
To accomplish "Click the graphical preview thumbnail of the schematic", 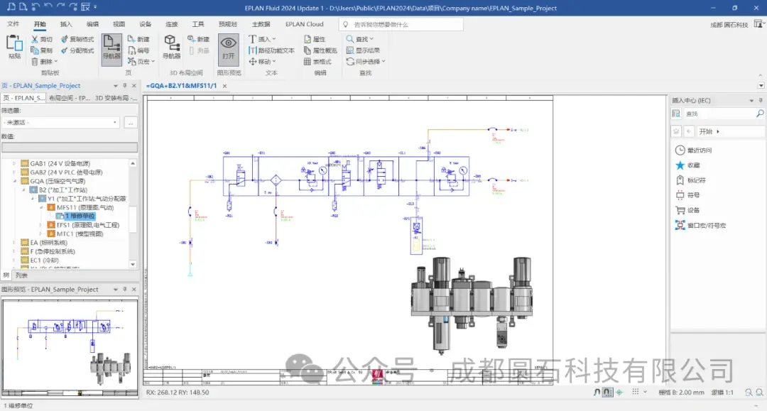I will point(70,347).
